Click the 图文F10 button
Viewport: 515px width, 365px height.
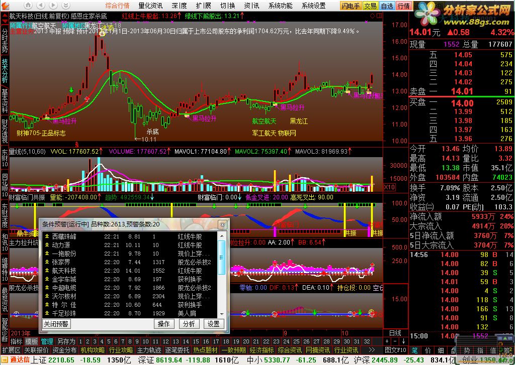[x=395, y=350]
